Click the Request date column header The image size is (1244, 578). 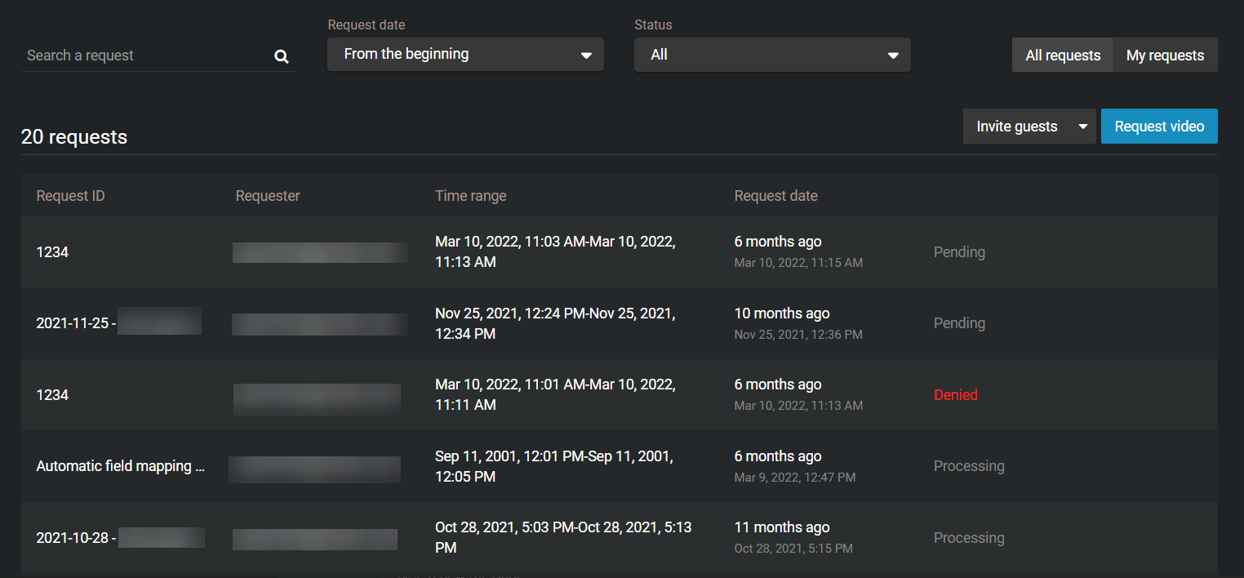coord(775,196)
